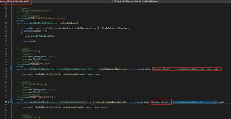Click the lightbulb quick-action icon on line 59
Screen dimensions: 231x119
click(8, 102)
